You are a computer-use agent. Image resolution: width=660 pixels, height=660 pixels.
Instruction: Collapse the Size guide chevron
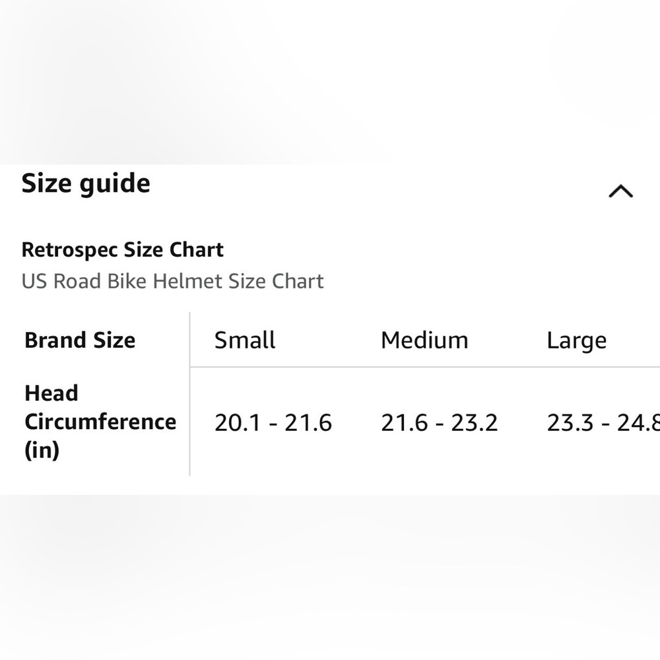point(621,191)
